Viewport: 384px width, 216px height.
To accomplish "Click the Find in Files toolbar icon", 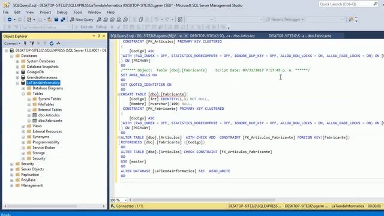I will [x=351, y=19].
